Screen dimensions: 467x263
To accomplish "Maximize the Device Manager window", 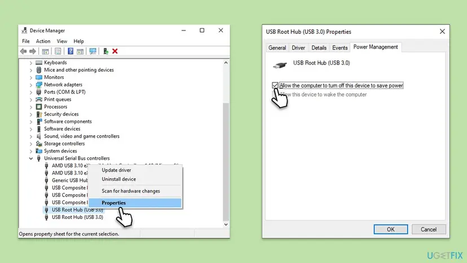I will pos(202,30).
